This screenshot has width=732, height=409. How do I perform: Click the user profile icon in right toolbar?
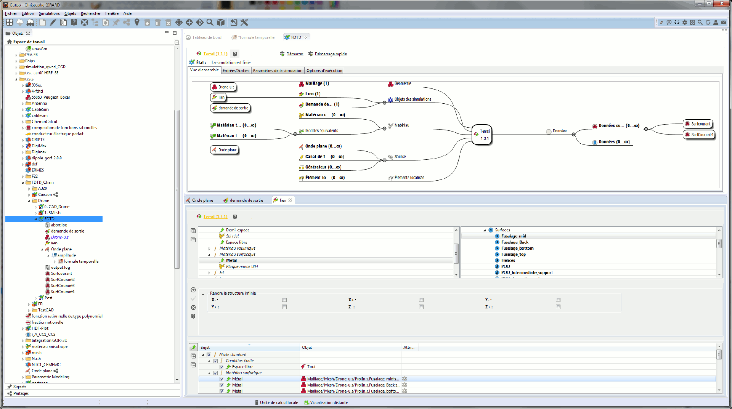pos(716,22)
